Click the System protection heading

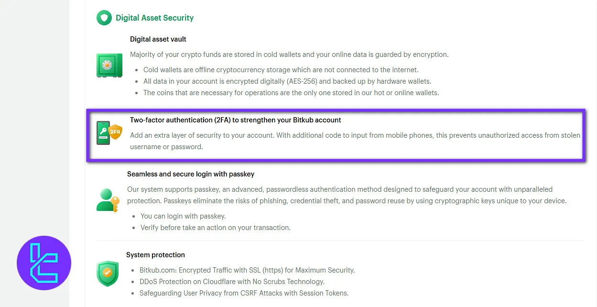point(155,255)
